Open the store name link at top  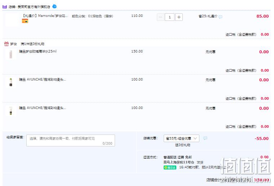point(34,7)
